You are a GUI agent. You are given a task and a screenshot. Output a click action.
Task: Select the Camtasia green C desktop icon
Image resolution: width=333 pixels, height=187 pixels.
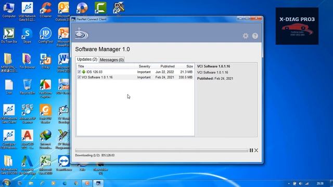(100, 8)
